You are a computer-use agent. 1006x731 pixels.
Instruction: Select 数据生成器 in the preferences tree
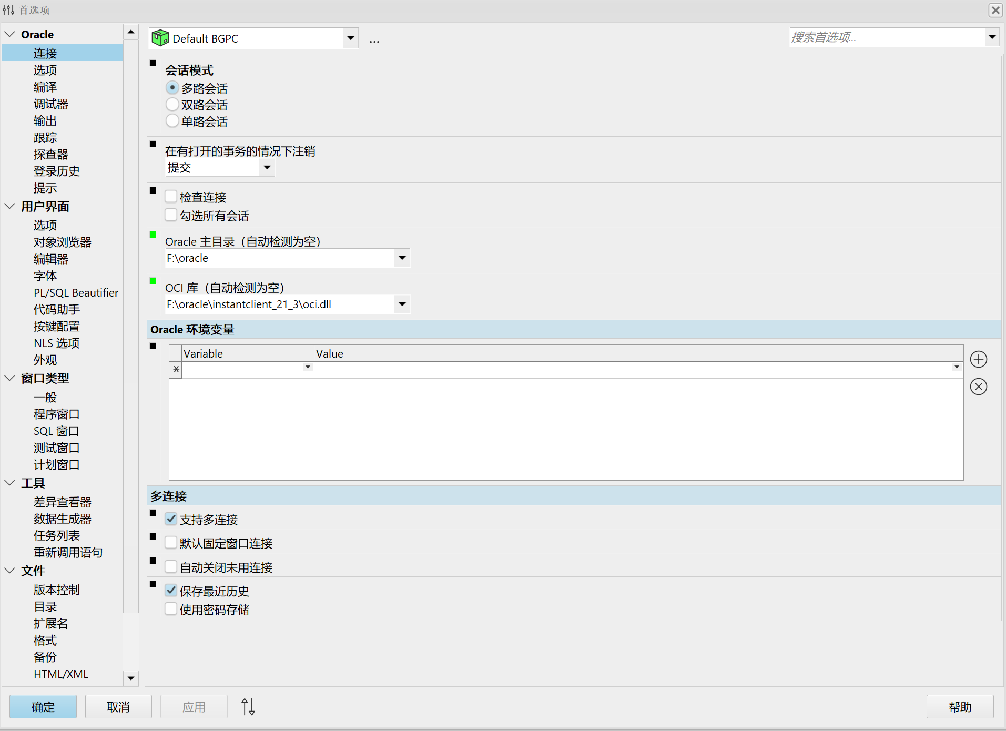(x=63, y=519)
